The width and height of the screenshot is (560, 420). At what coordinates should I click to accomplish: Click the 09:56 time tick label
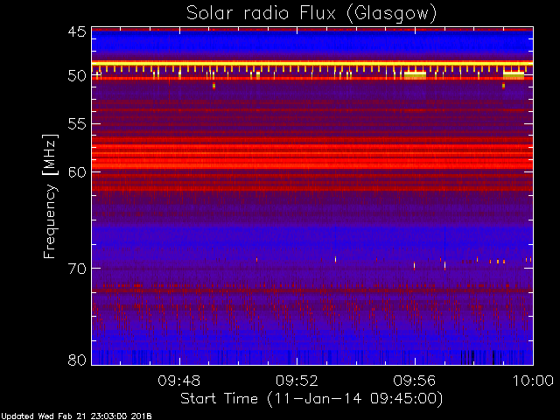coord(415,381)
